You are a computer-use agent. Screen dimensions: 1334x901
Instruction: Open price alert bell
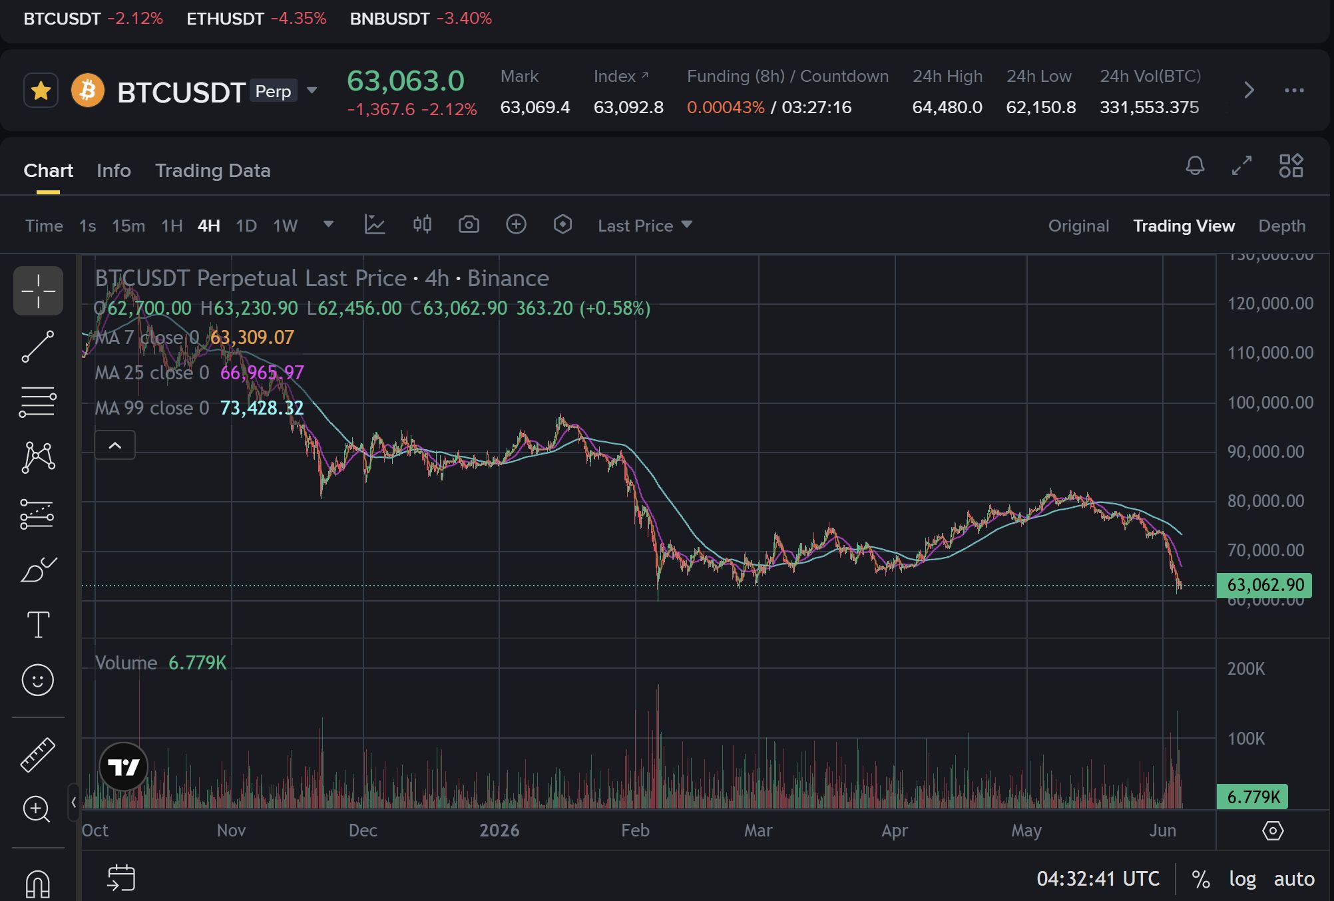(1195, 166)
